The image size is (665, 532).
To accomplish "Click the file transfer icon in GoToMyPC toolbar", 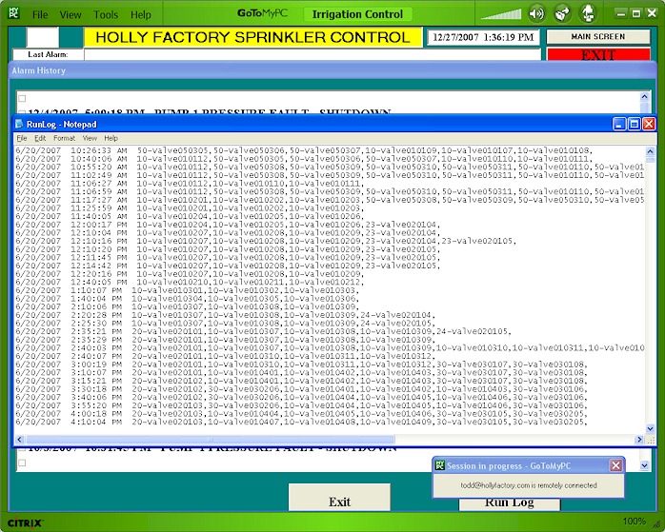I will point(562,14).
